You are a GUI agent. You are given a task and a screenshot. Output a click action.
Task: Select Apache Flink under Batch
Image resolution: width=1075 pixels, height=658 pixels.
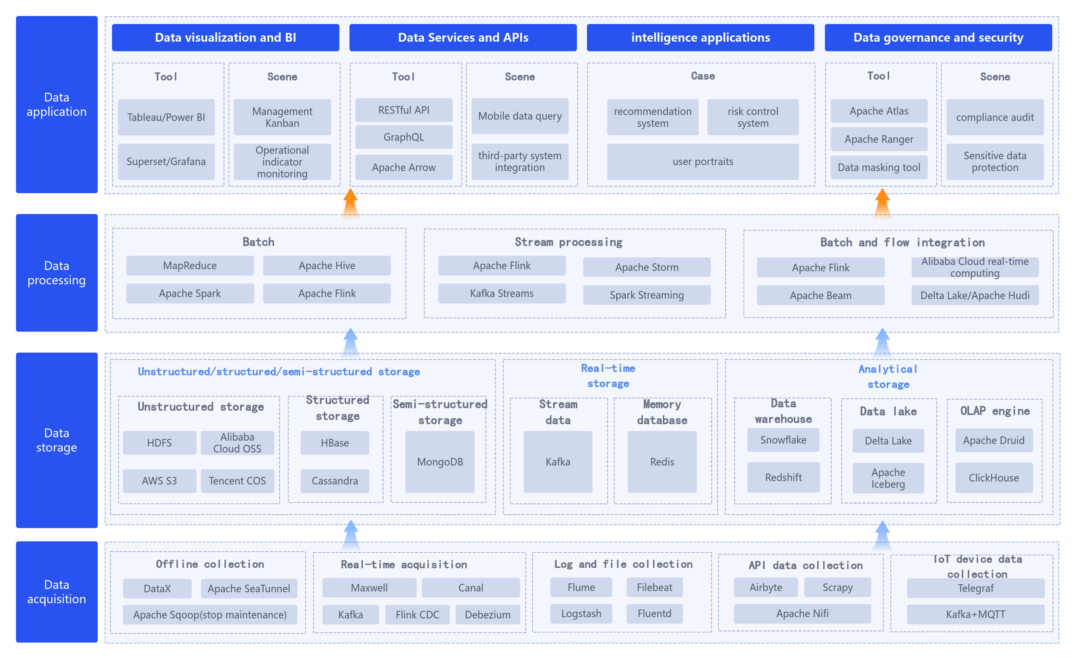327,293
